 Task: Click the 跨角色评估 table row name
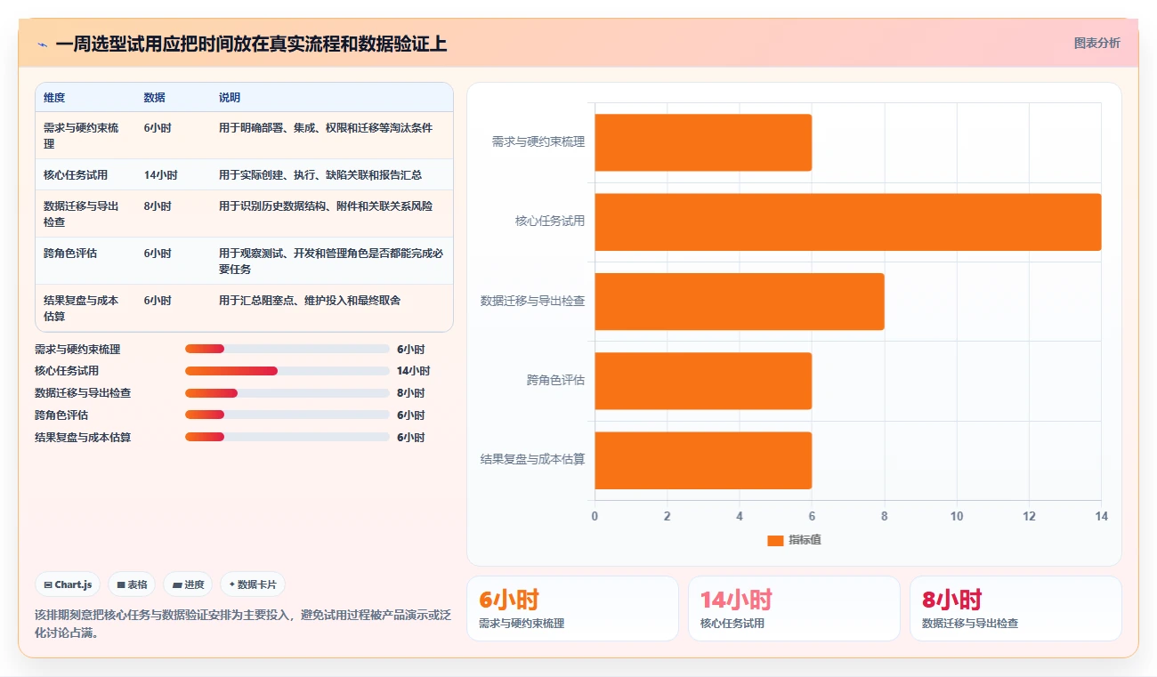[x=70, y=254]
